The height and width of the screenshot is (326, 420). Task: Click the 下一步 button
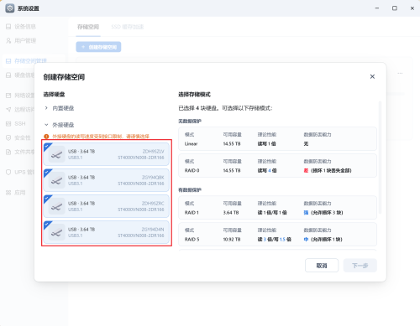tap(360, 266)
